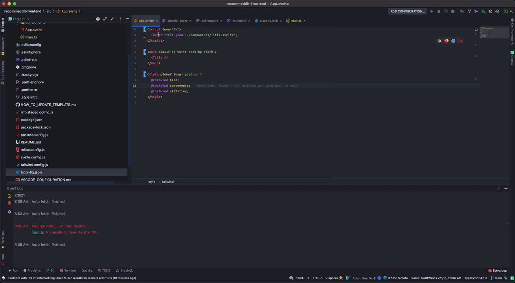Screen dimensions: 515x283
Task: Run with Coverage toolbar icon
Action: coord(446,11)
